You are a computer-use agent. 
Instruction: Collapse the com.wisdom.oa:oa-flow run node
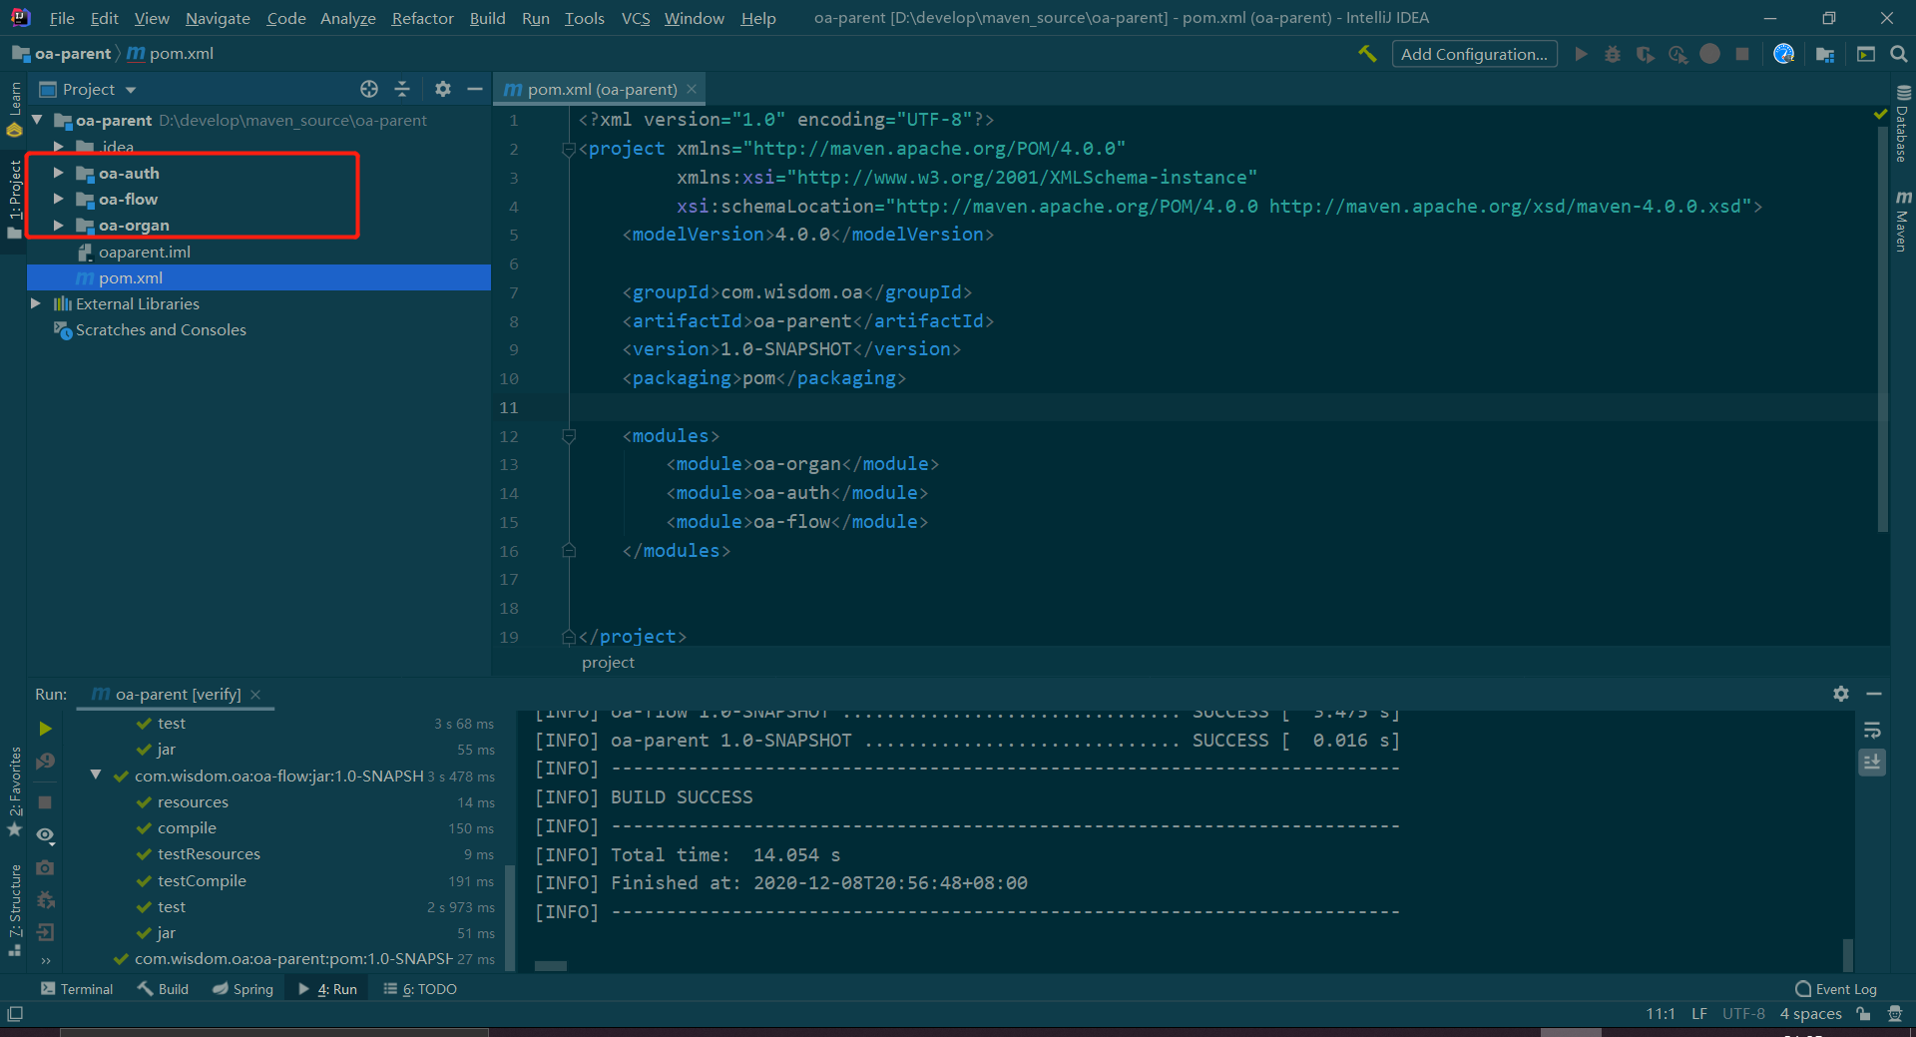[96, 775]
